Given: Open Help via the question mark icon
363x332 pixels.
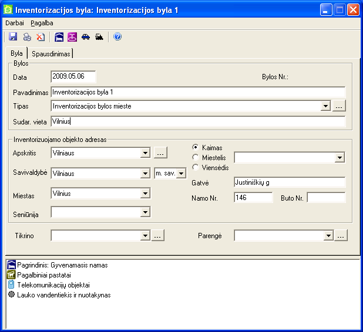Looking at the screenshot, I should [x=117, y=36].
